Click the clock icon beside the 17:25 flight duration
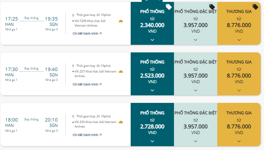Screen dimensions: 264x150 point(73,15)
